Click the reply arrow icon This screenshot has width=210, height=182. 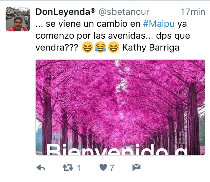pyautogui.click(x=41, y=168)
